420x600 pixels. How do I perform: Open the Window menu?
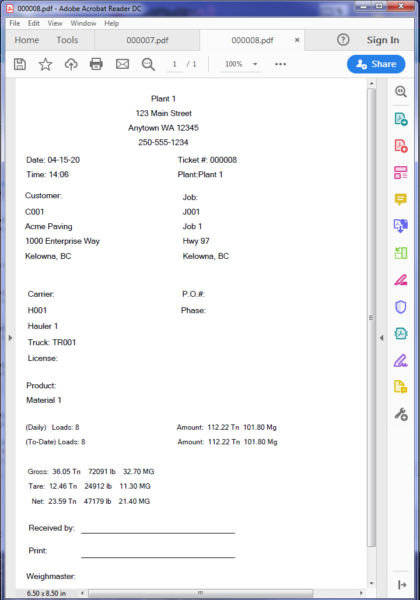point(83,23)
